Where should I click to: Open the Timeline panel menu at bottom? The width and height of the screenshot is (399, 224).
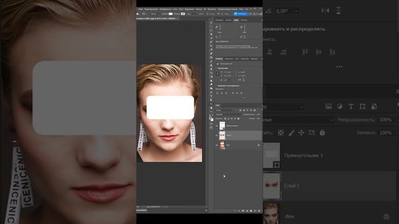point(206,210)
